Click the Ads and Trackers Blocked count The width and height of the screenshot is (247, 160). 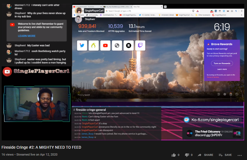tap(87, 26)
